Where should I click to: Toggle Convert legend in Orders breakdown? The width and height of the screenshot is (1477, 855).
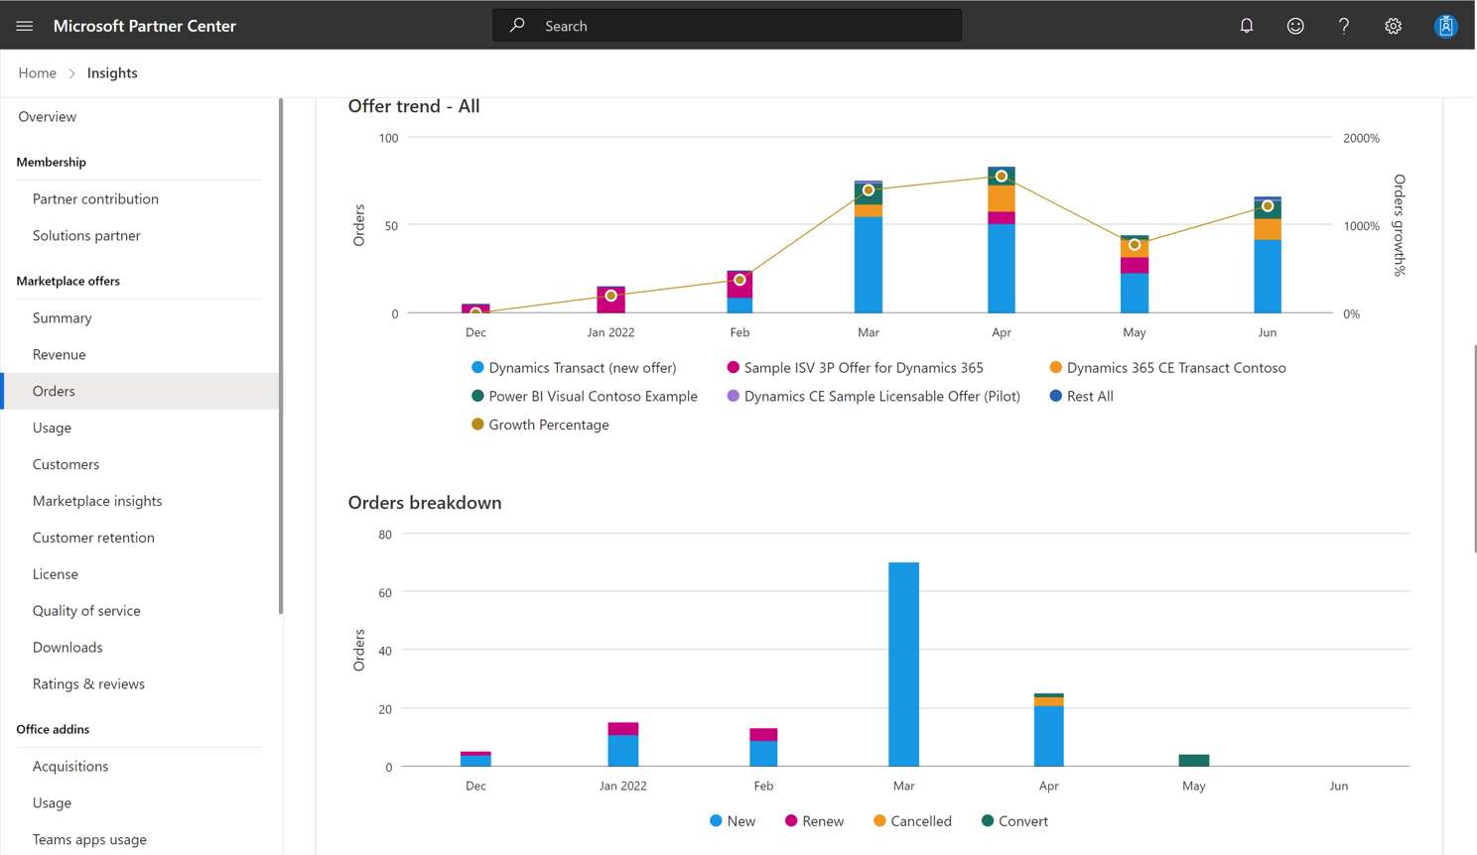pos(1014,821)
